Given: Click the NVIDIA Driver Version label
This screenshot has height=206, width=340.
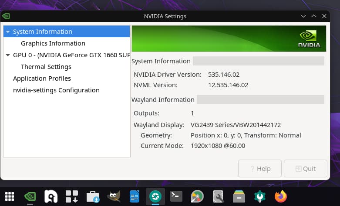Looking at the screenshot, I should 168,75.
